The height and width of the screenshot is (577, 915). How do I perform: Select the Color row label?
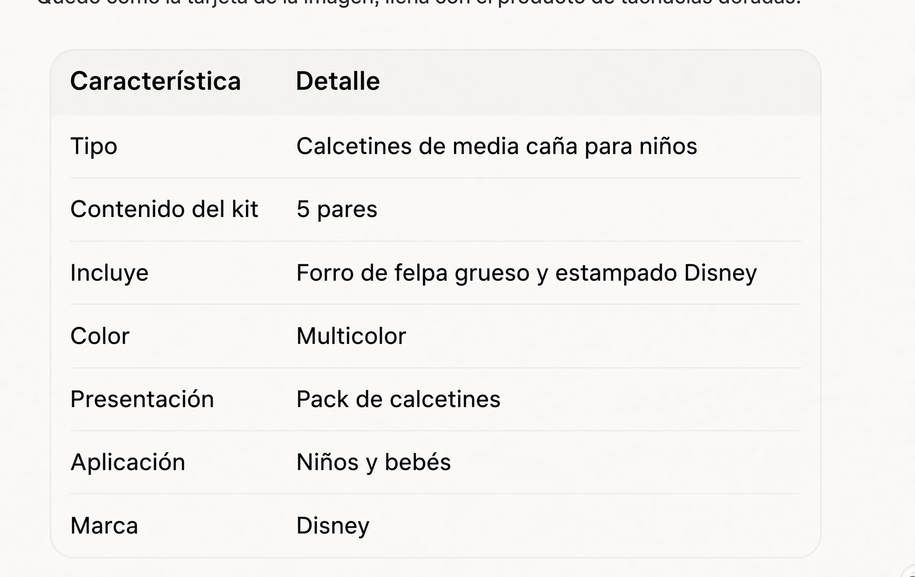click(100, 336)
